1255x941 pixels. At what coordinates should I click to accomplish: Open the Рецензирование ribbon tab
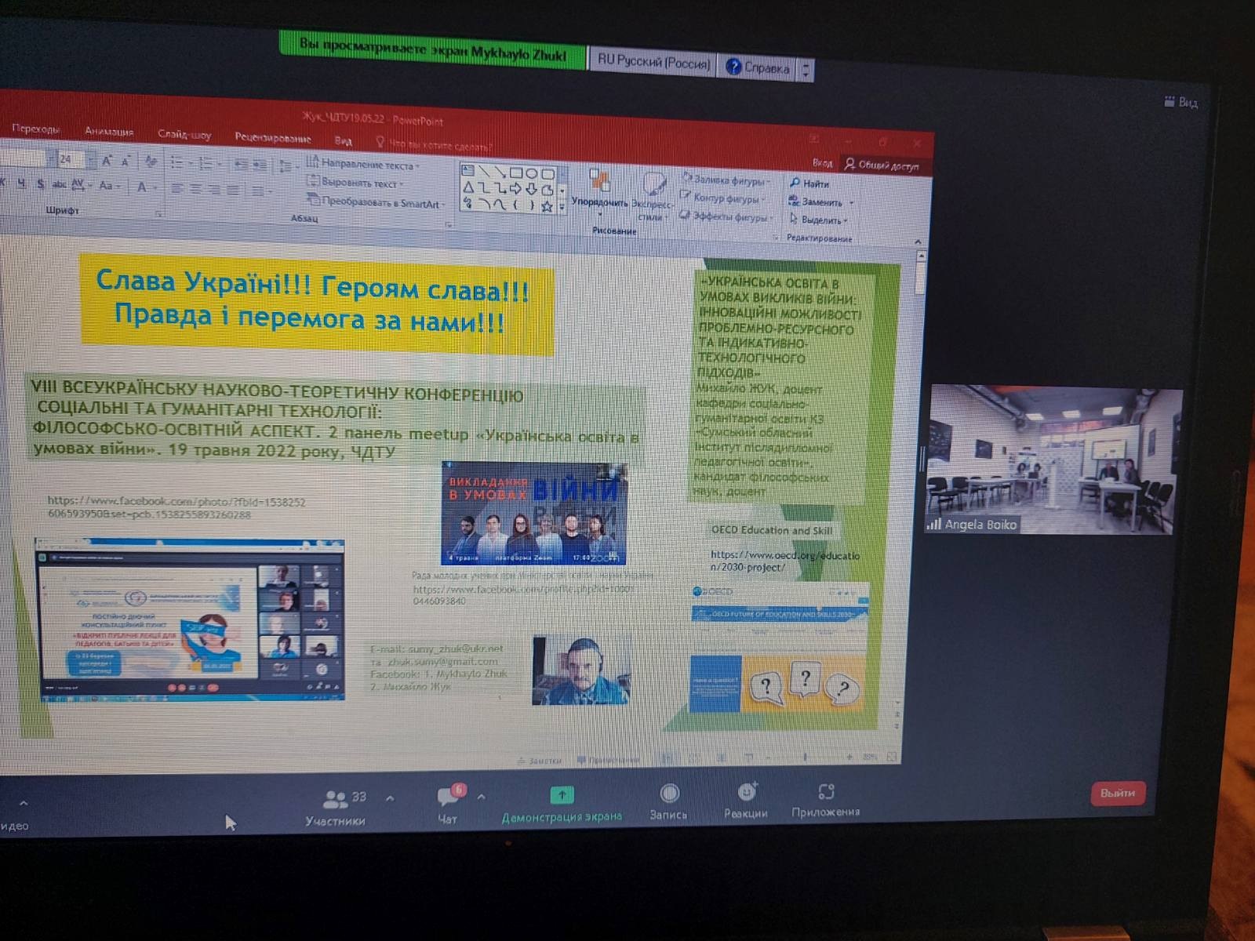point(273,138)
